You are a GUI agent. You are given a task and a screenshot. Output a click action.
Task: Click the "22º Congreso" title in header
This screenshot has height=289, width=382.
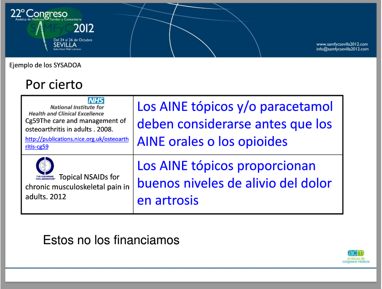click(39, 13)
